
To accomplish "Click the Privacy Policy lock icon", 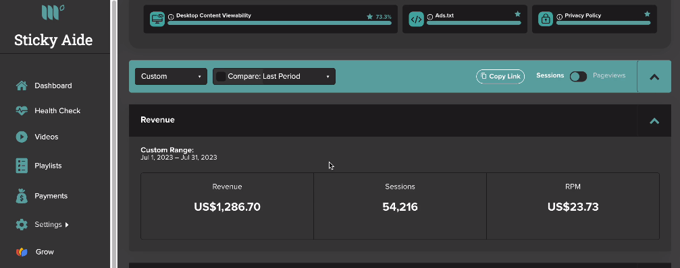I will 546,19.
